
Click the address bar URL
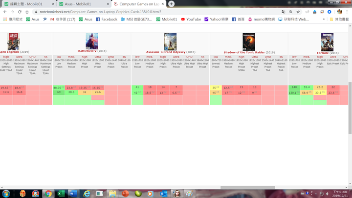pyautogui.click(x=100, y=12)
